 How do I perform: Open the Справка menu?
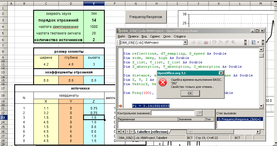179,36
